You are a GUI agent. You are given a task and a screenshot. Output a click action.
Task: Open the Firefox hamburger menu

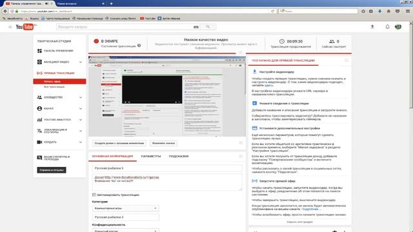click(407, 12)
